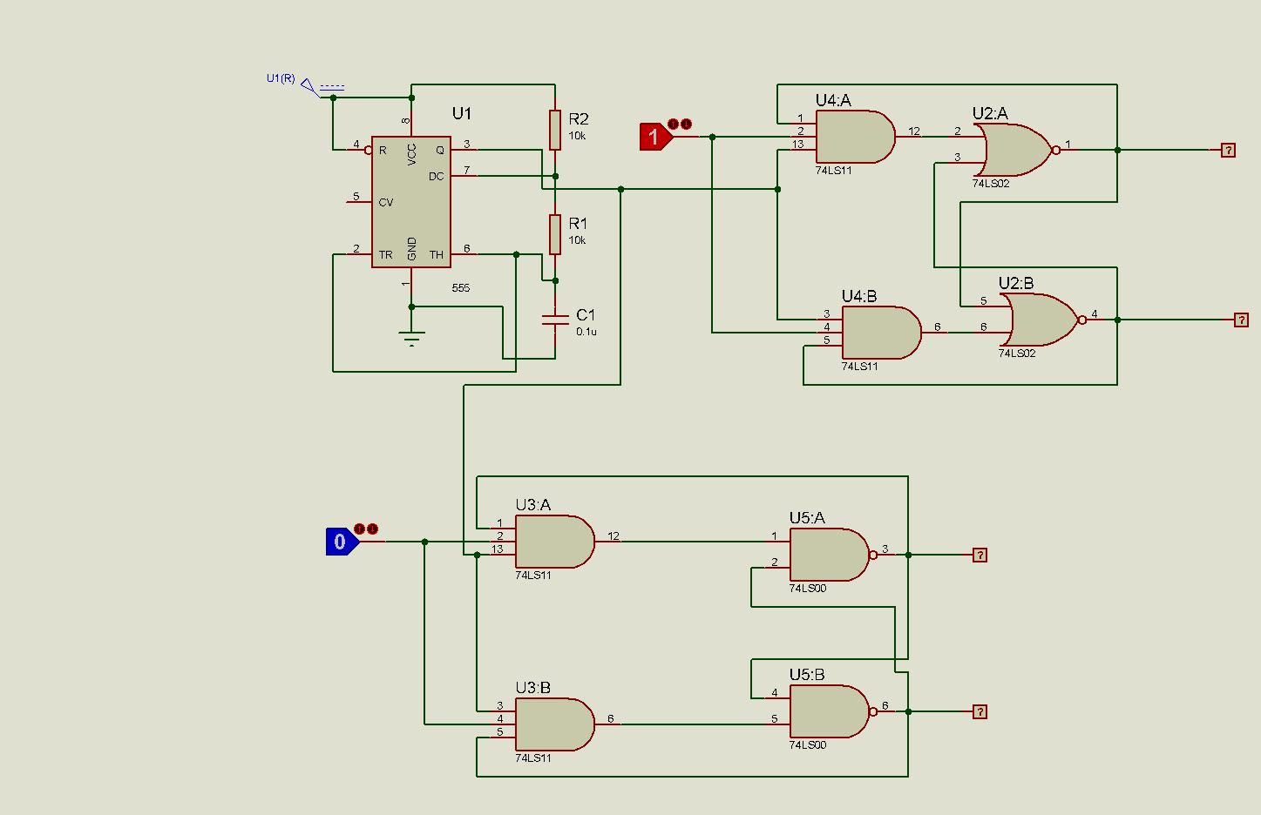Select AND gate U4:A
The width and height of the screenshot is (1261, 815).
point(854,138)
